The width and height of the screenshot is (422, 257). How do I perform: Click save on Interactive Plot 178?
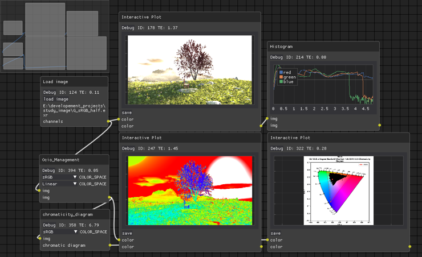click(x=127, y=113)
